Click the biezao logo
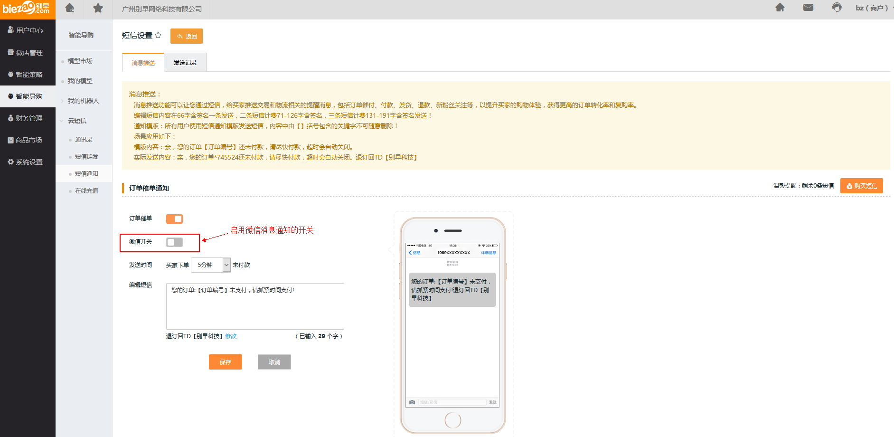Viewport: 894px width, 437px height. click(27, 9)
